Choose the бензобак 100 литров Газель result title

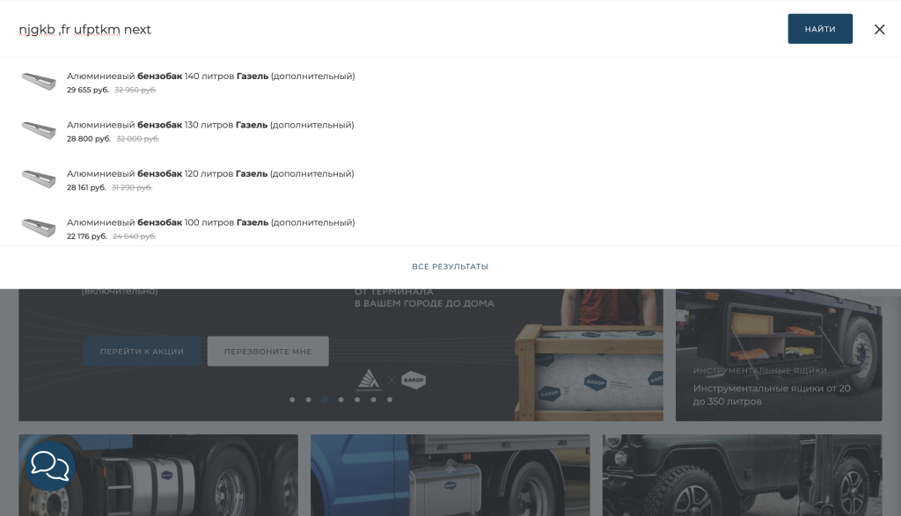[210, 222]
